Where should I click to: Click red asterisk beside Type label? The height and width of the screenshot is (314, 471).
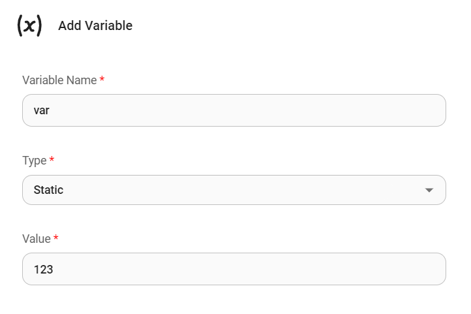(52, 160)
